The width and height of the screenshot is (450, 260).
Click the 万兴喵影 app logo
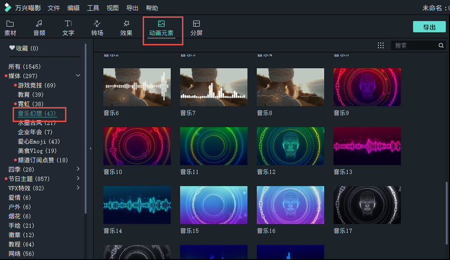tap(8, 8)
